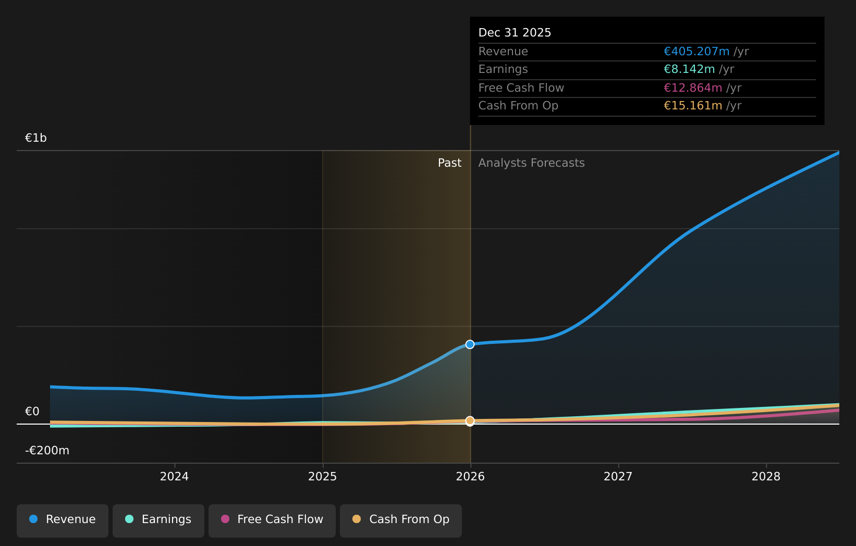Click the Analysts Forecasts label
Viewport: 856px width, 546px height.
tap(531, 163)
